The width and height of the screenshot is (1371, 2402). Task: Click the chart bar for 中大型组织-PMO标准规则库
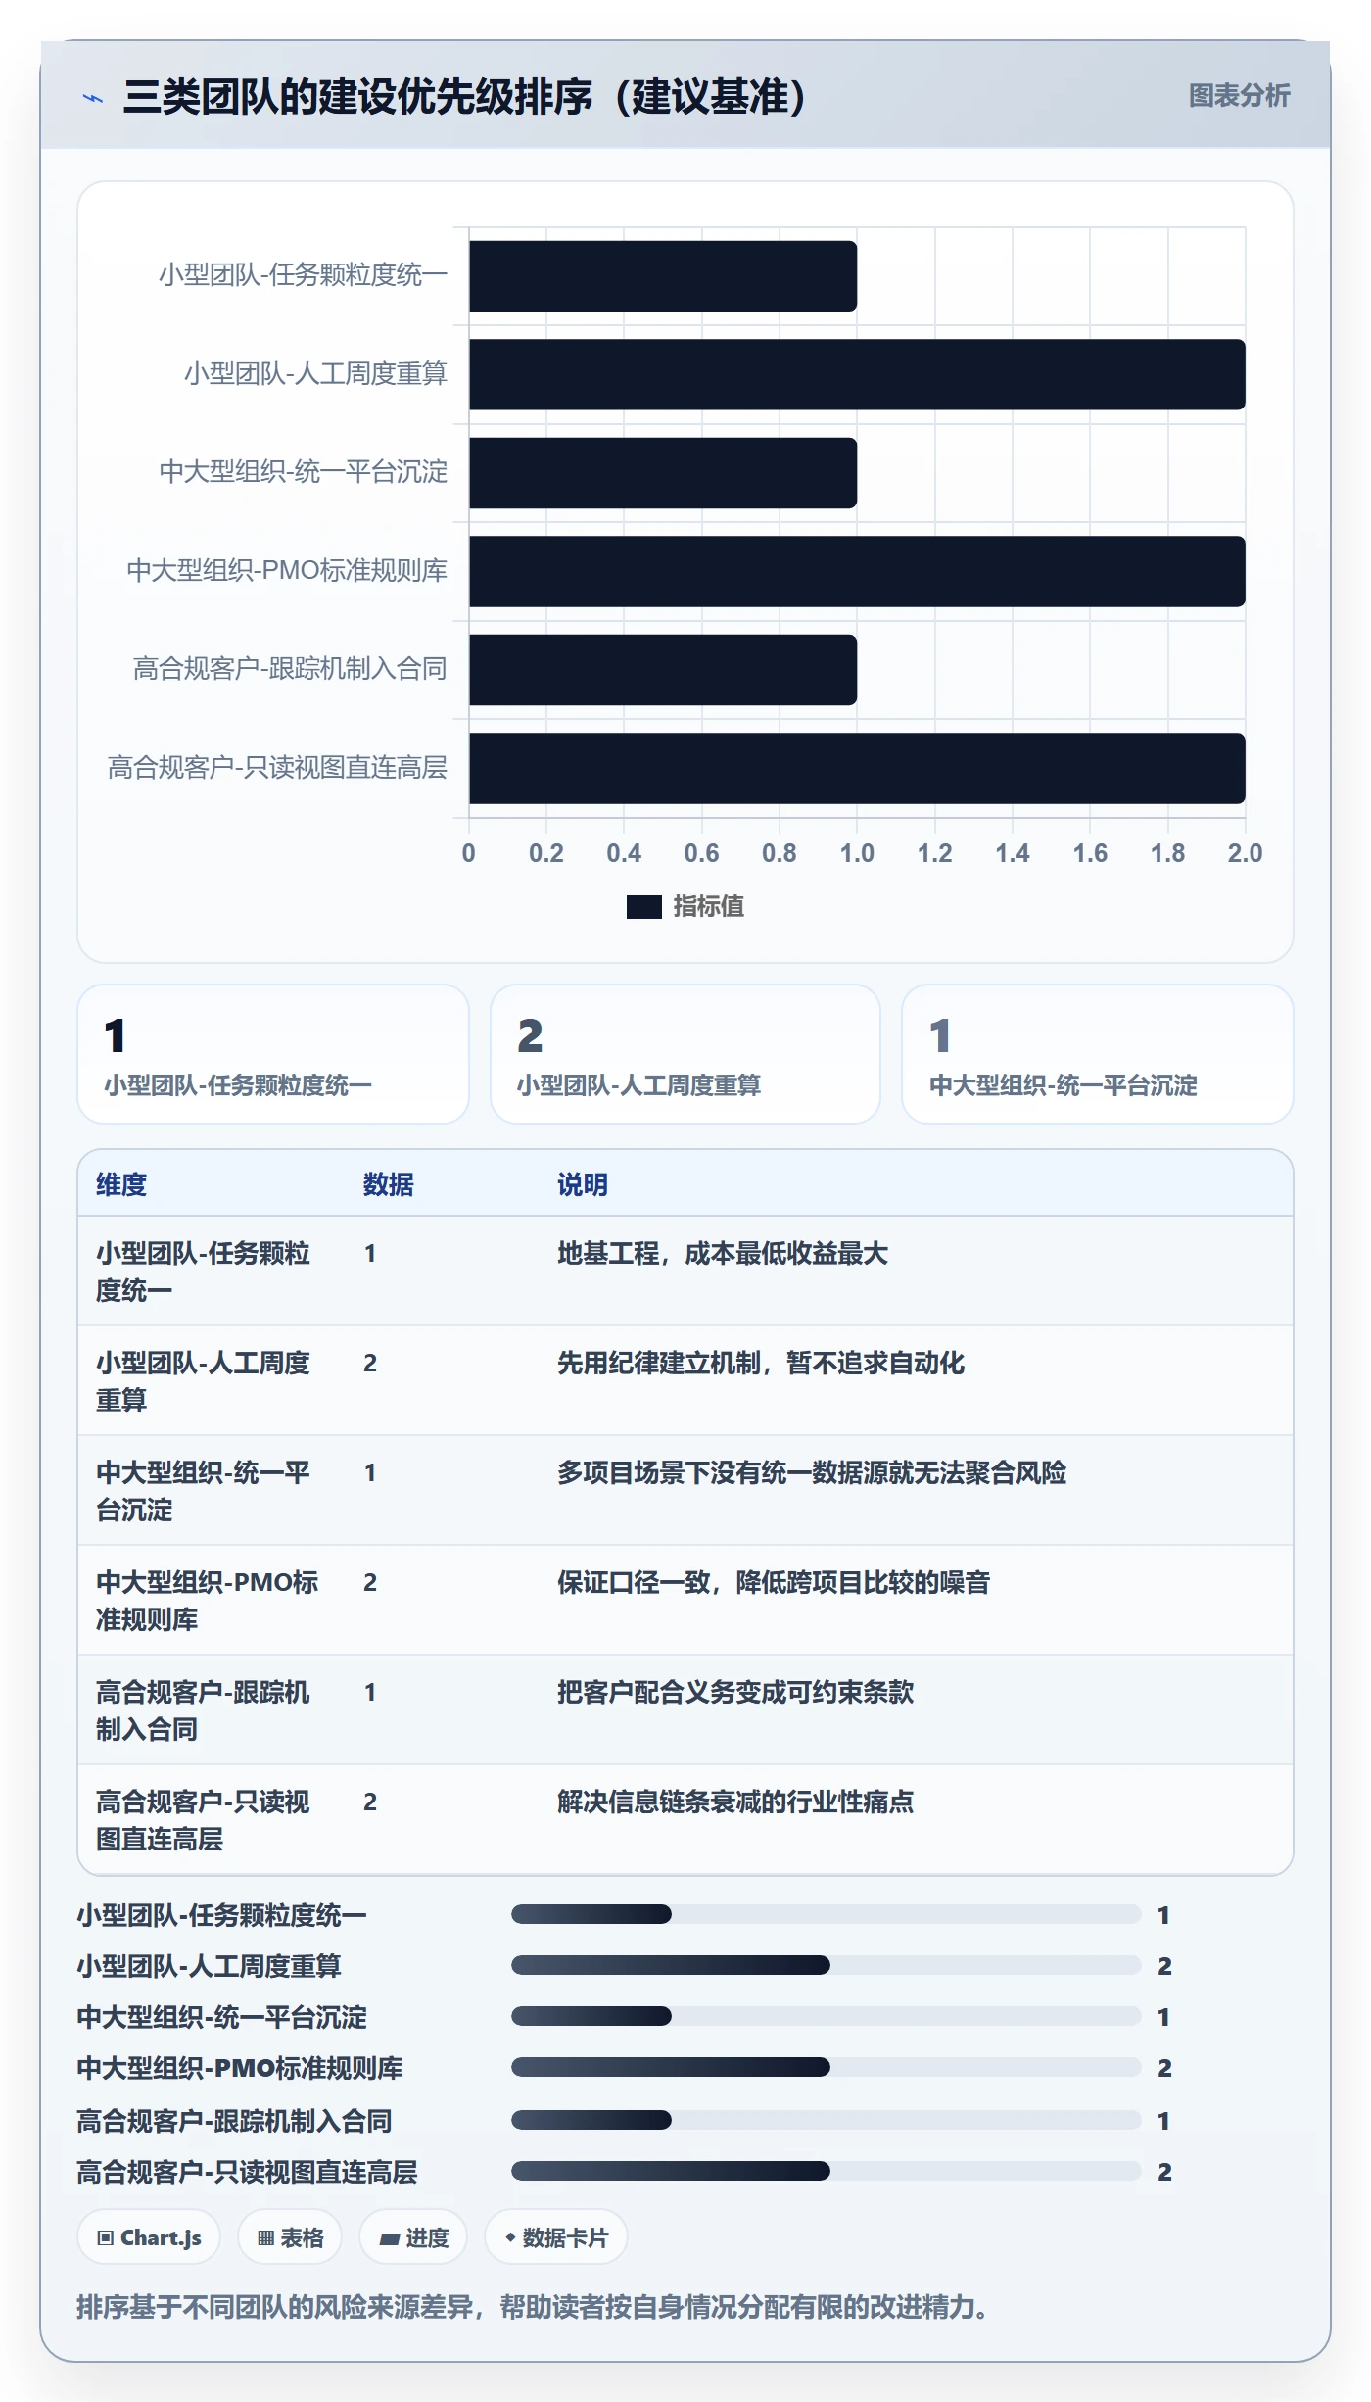(857, 571)
